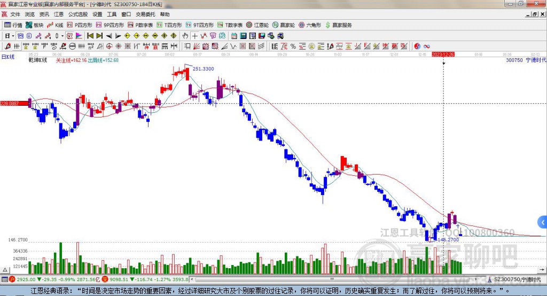The image size is (547, 296).
Task: Open the 工具 menu
Action: click(x=112, y=14)
